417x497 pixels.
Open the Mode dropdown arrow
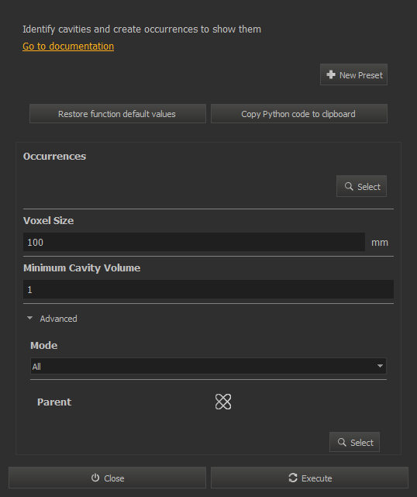click(x=380, y=366)
